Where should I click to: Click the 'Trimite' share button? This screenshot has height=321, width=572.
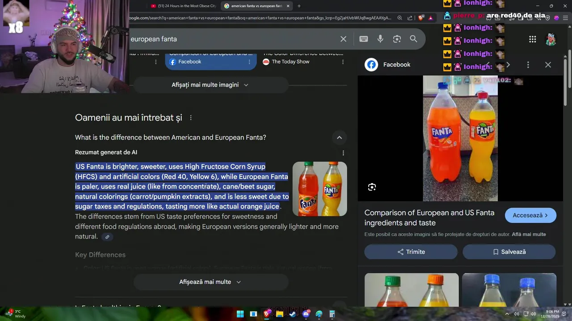coord(411,252)
